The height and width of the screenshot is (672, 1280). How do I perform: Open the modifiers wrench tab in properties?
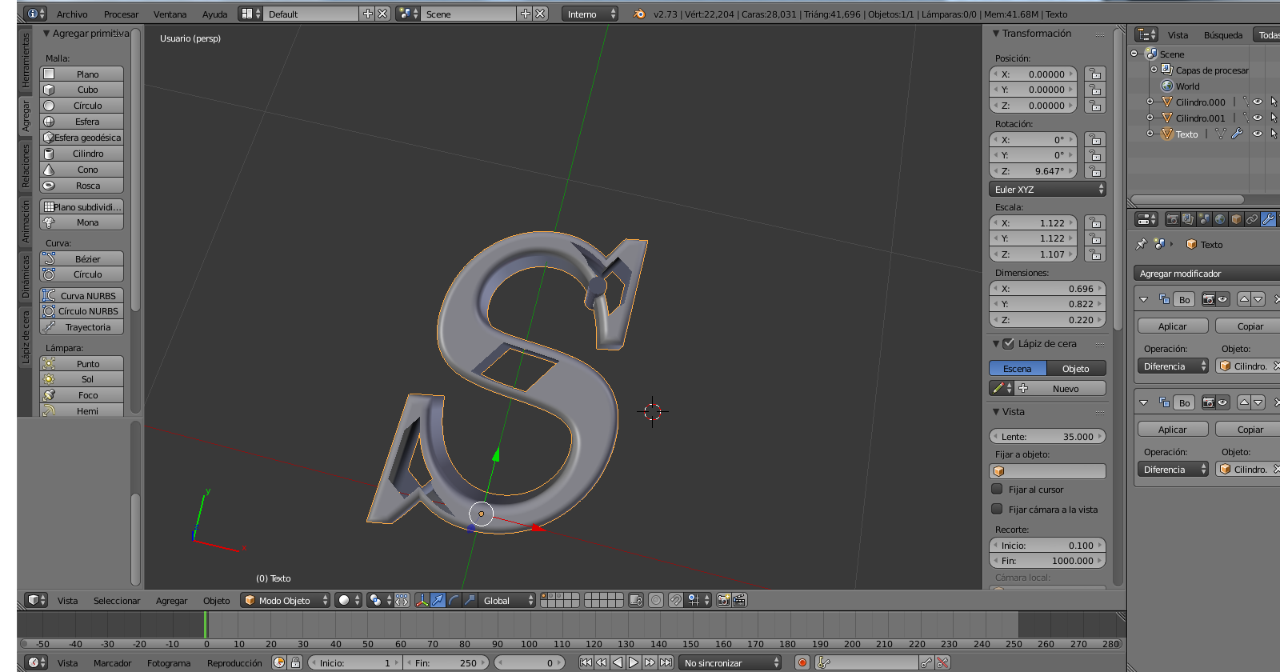coord(1268,219)
